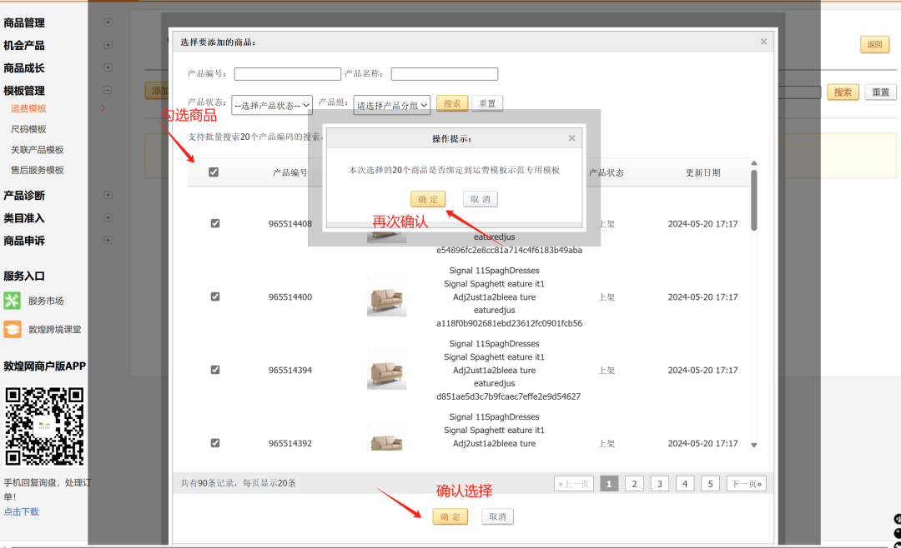The width and height of the screenshot is (901, 548).
Task: Uncheck product 965514408's checkbox
Action: tap(214, 222)
